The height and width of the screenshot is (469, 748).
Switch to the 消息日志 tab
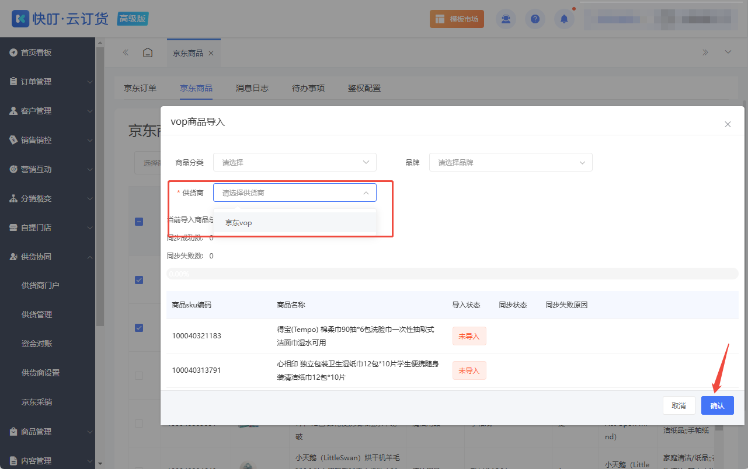252,89
